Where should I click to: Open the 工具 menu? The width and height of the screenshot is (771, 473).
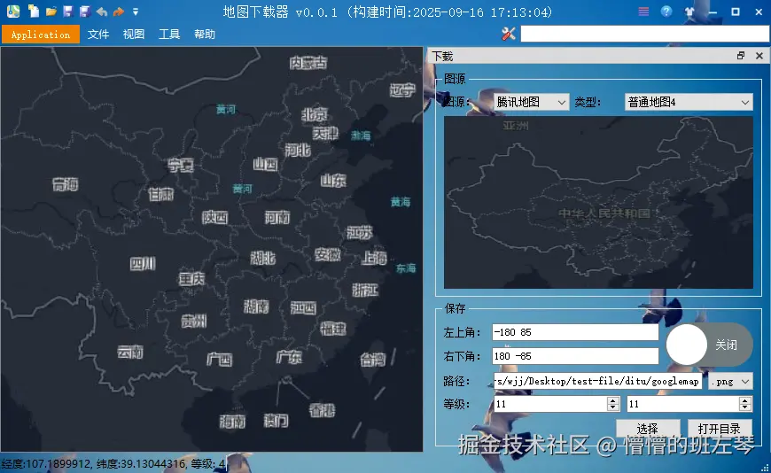[x=169, y=35]
